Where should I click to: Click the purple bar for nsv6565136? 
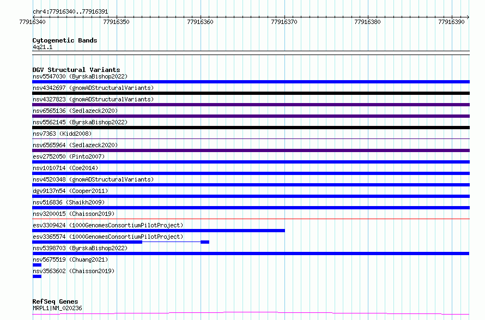click(251, 116)
